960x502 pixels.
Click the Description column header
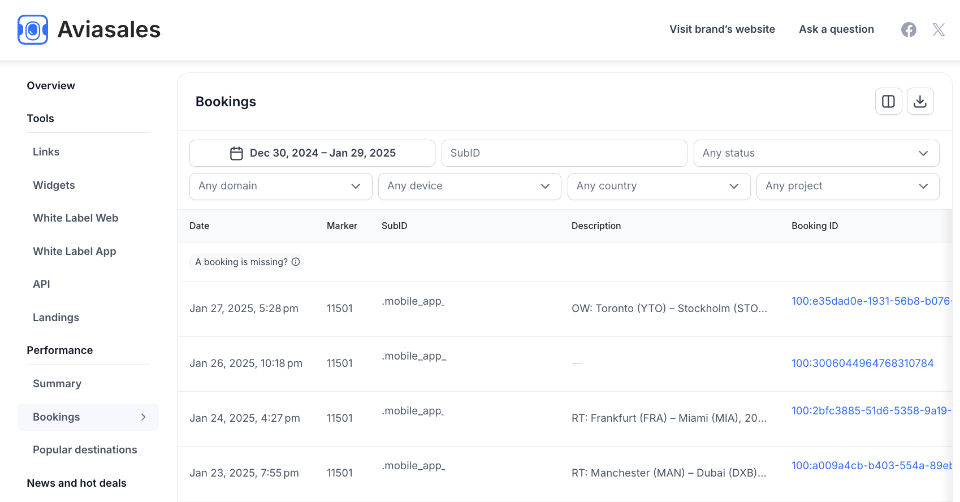pos(596,226)
